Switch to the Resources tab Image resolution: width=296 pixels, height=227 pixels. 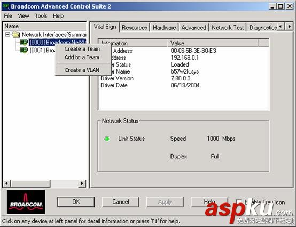[x=135, y=28]
